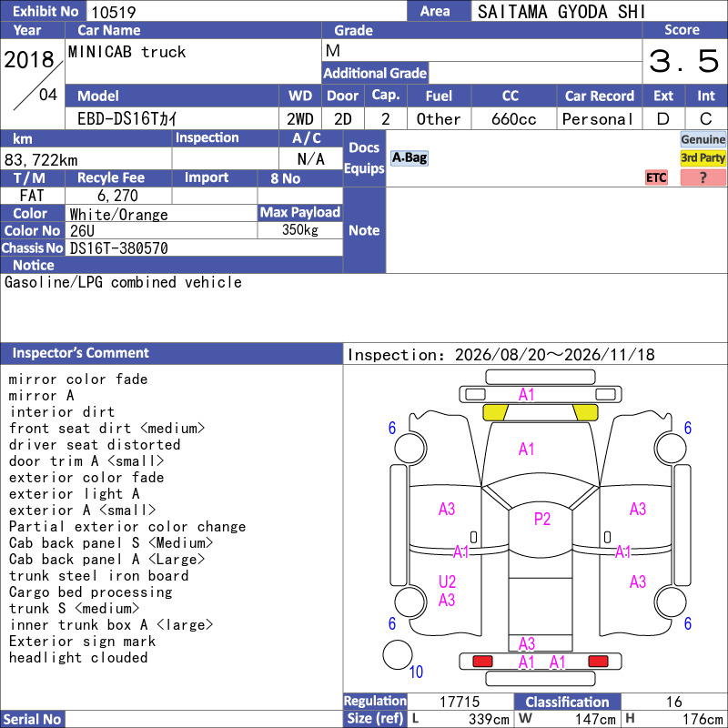Click the color number 26U
Screen dimensions: 728x728
[82, 231]
